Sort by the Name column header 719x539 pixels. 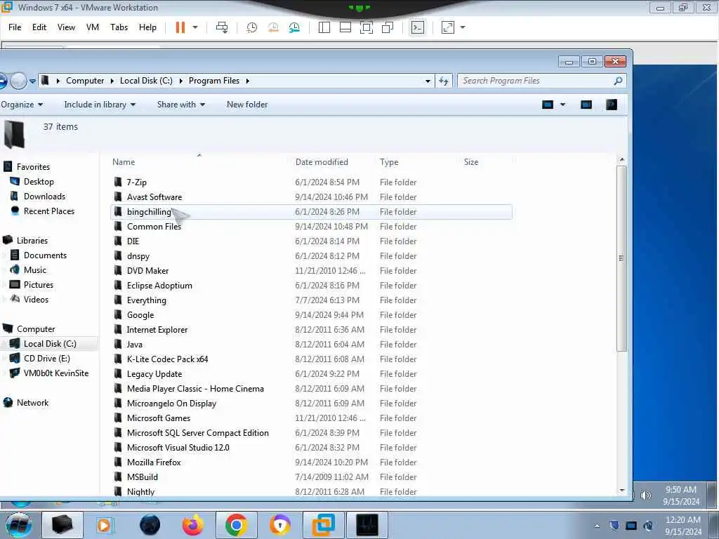[124, 162]
